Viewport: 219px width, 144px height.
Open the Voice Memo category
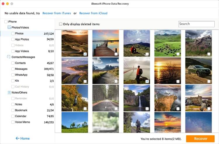click(x=22, y=122)
